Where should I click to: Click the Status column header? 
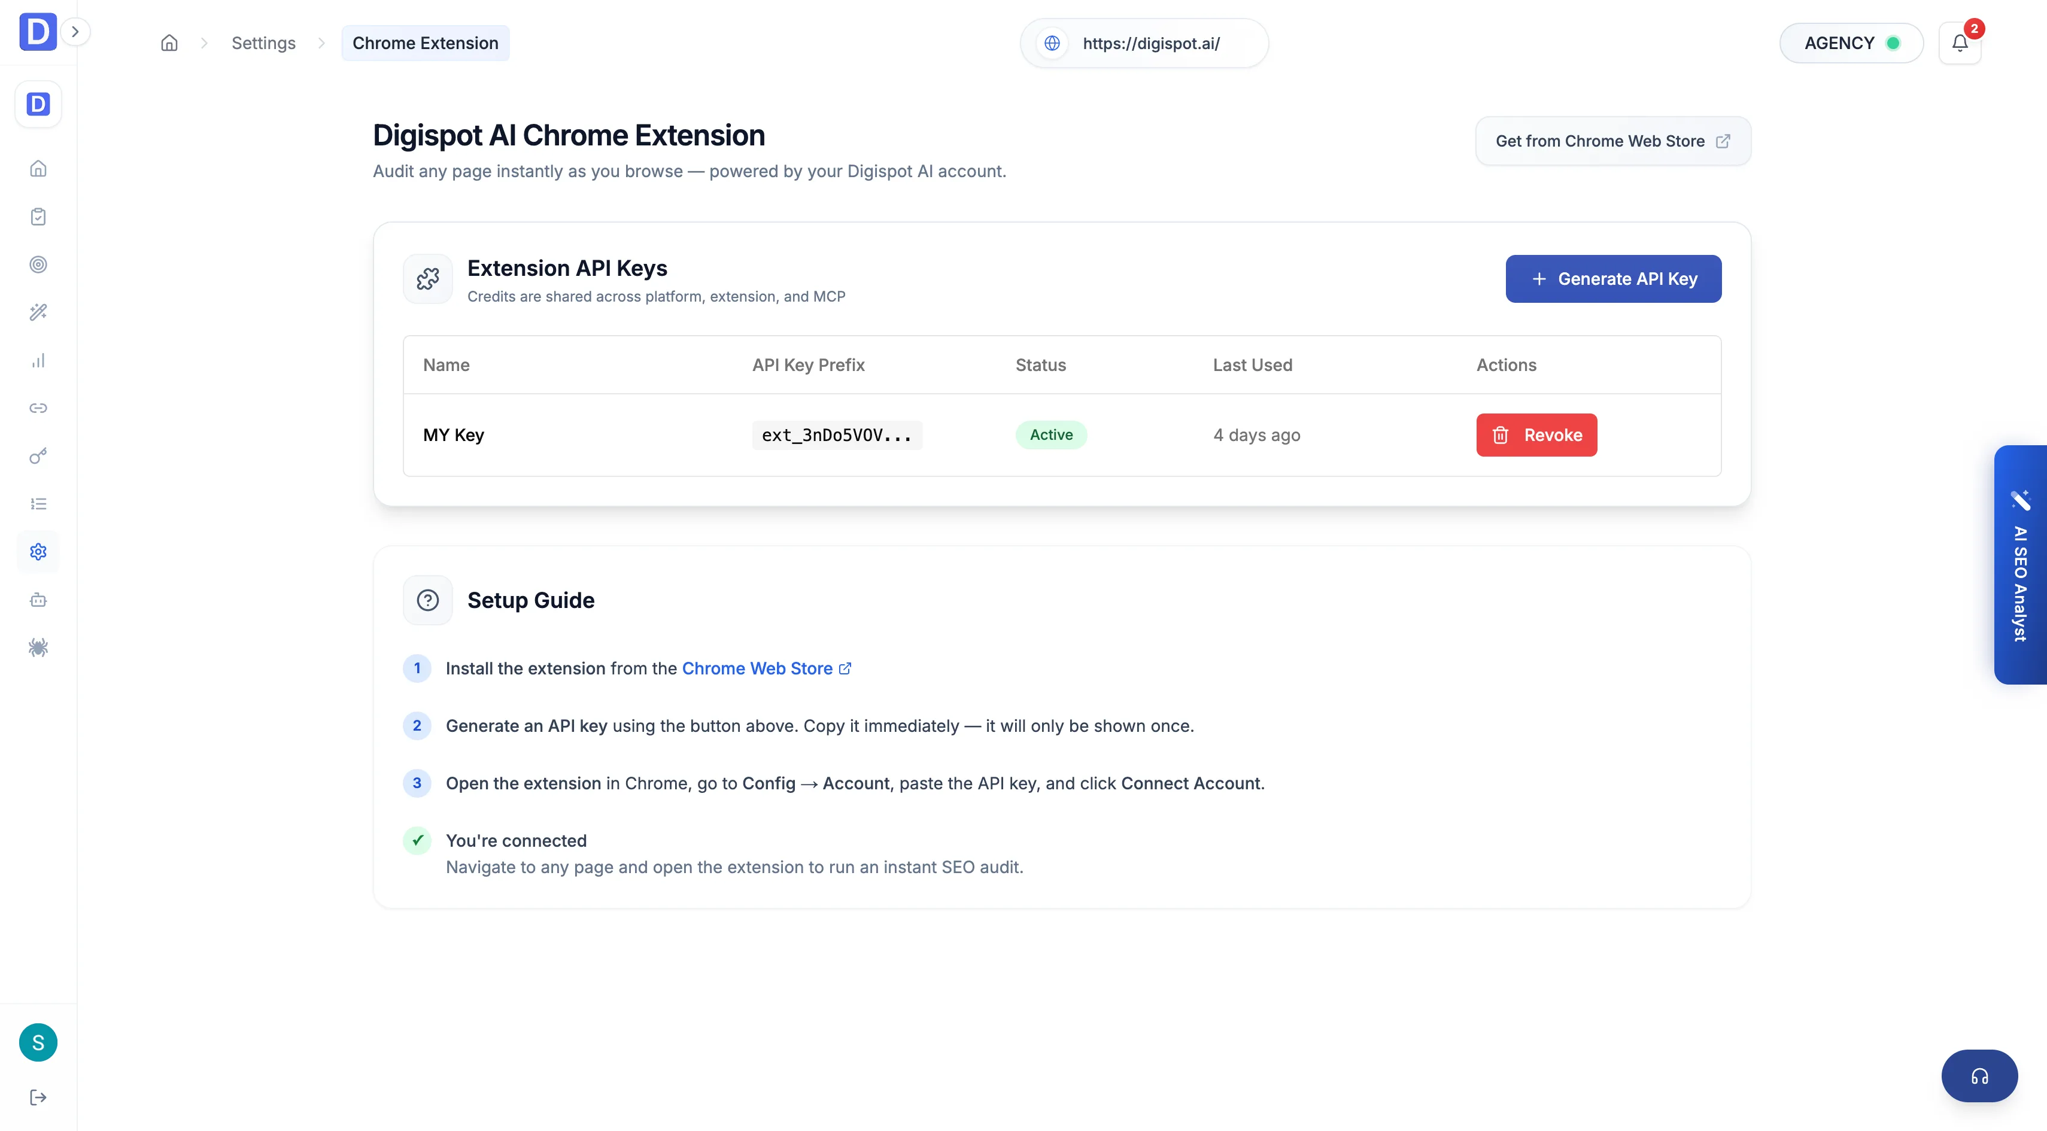point(1041,366)
